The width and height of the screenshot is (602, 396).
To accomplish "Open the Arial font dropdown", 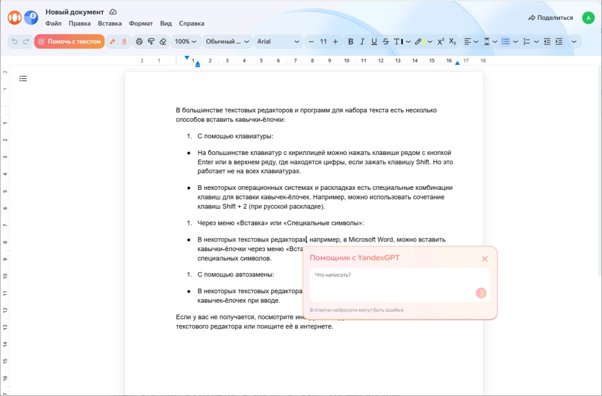I will [x=278, y=41].
